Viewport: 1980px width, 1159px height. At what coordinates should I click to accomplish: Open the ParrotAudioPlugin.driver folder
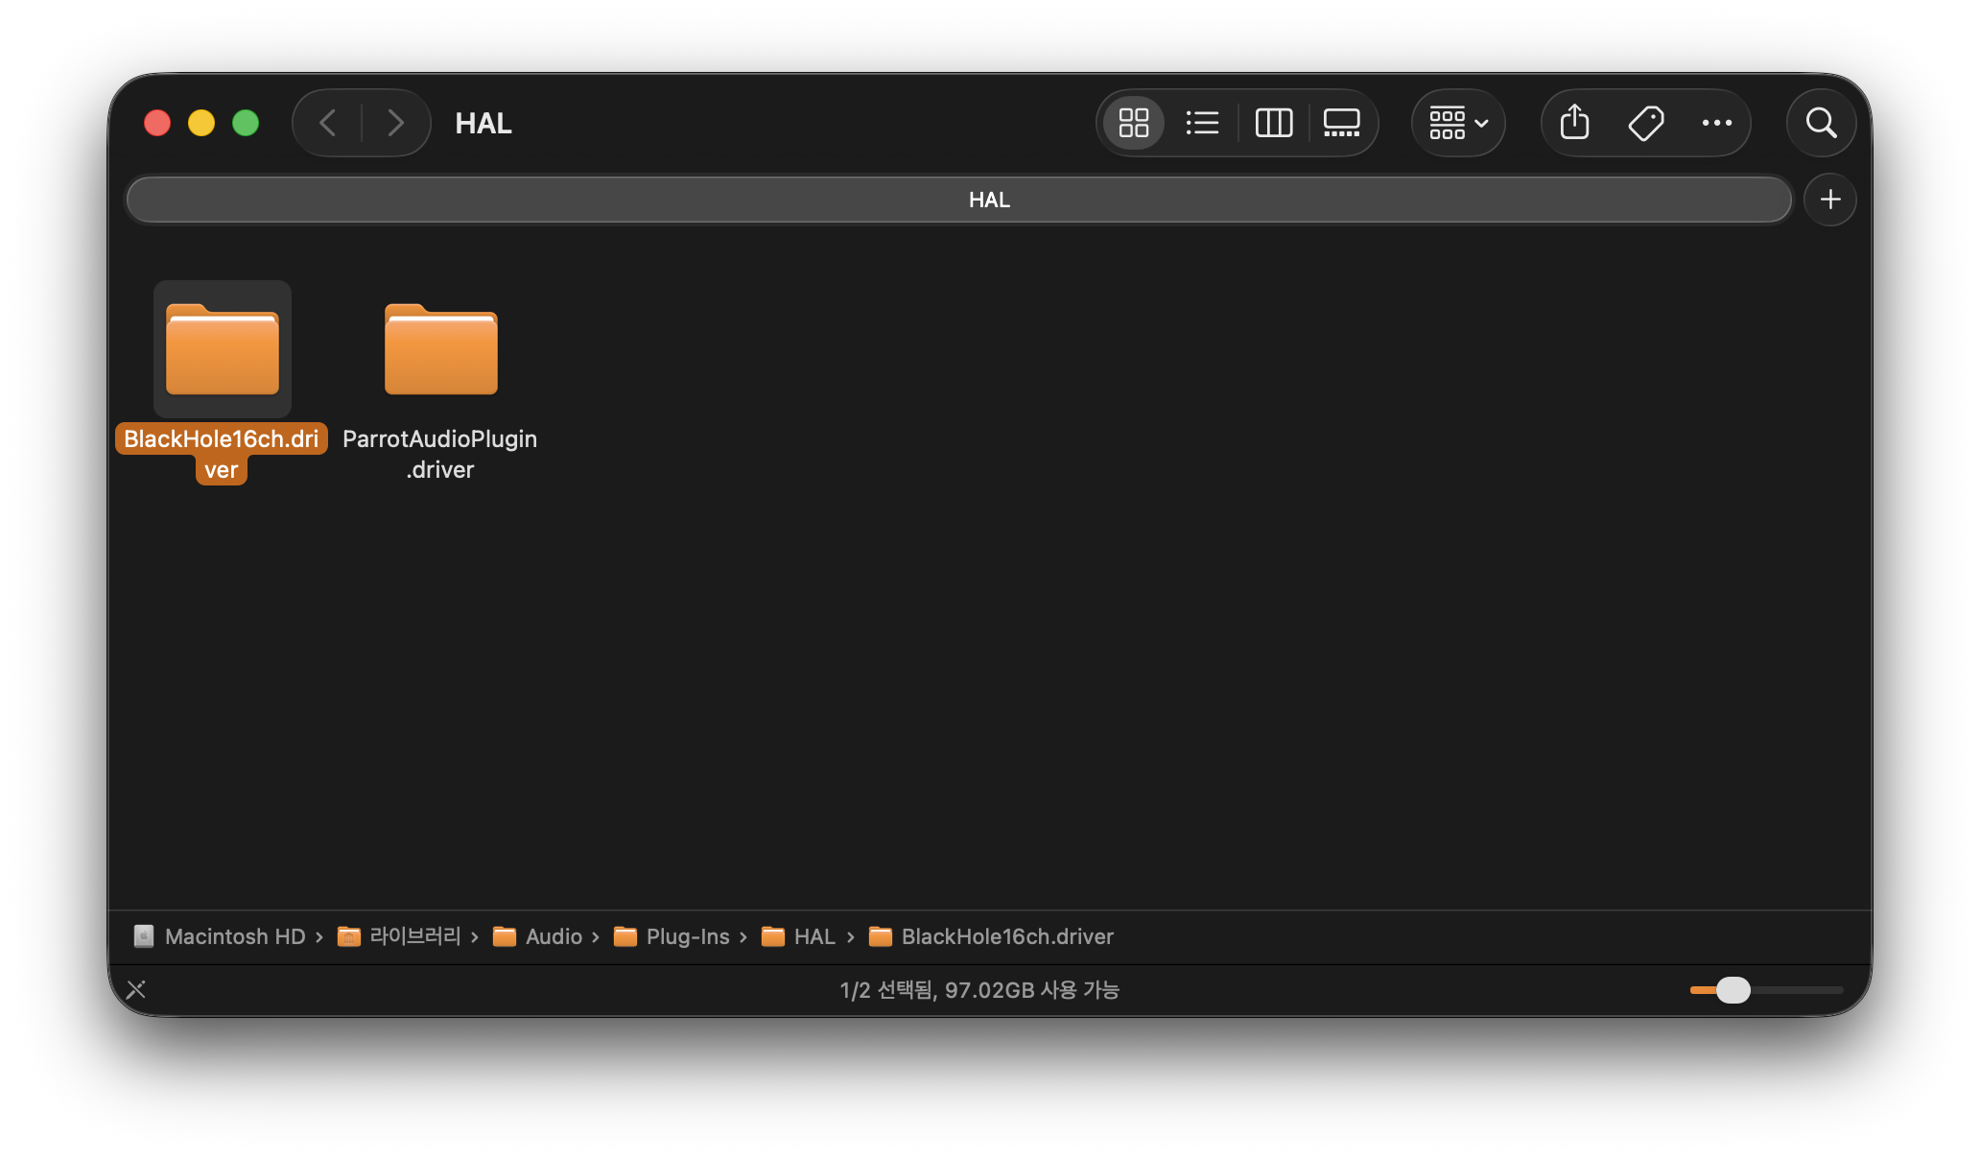[439, 350]
